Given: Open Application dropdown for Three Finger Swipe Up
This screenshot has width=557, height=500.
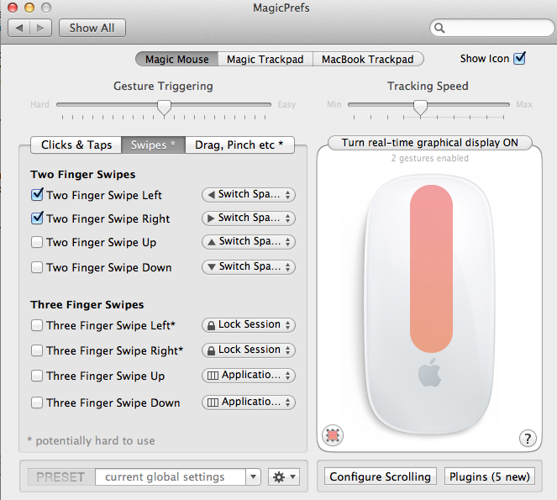Looking at the screenshot, I should pos(249,376).
